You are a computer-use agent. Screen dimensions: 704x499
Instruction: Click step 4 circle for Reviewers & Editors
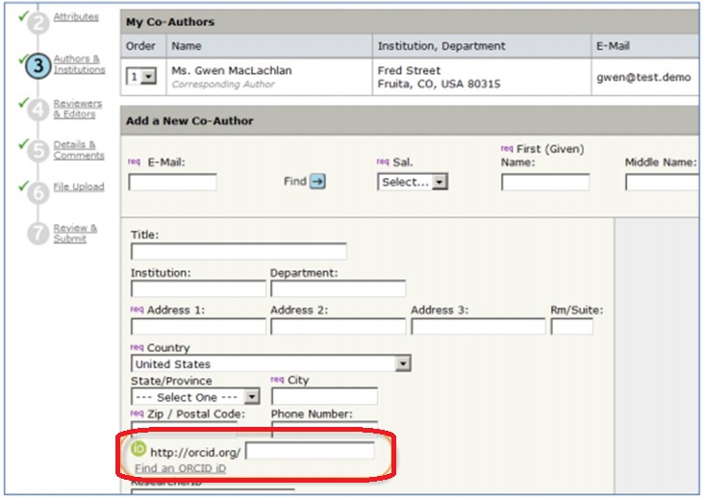point(38,110)
